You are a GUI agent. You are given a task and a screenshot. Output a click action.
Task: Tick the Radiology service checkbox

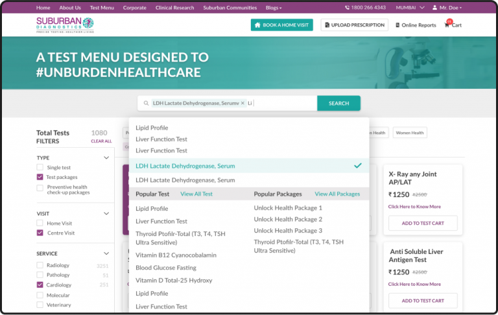40,265
